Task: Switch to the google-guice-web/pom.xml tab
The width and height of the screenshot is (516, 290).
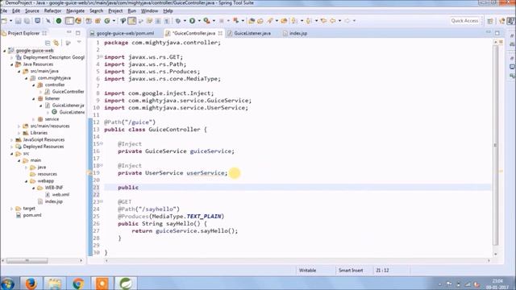Action: [x=125, y=33]
